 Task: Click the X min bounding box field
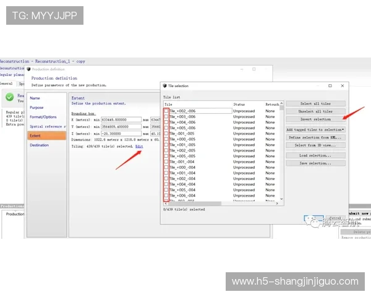click(121, 120)
